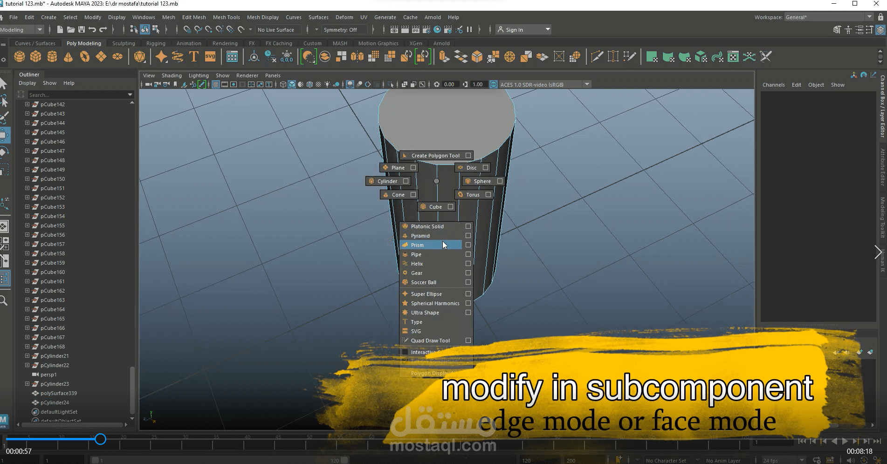This screenshot has width=887, height=464.
Task: Click the polygon Type text shelf icon
Action: point(194,57)
